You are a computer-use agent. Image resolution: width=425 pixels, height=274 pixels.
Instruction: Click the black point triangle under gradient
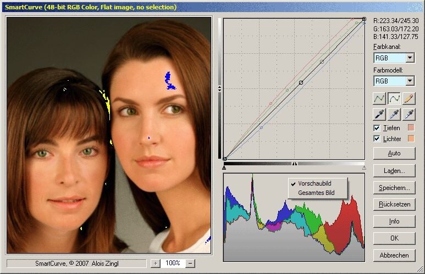click(x=224, y=168)
